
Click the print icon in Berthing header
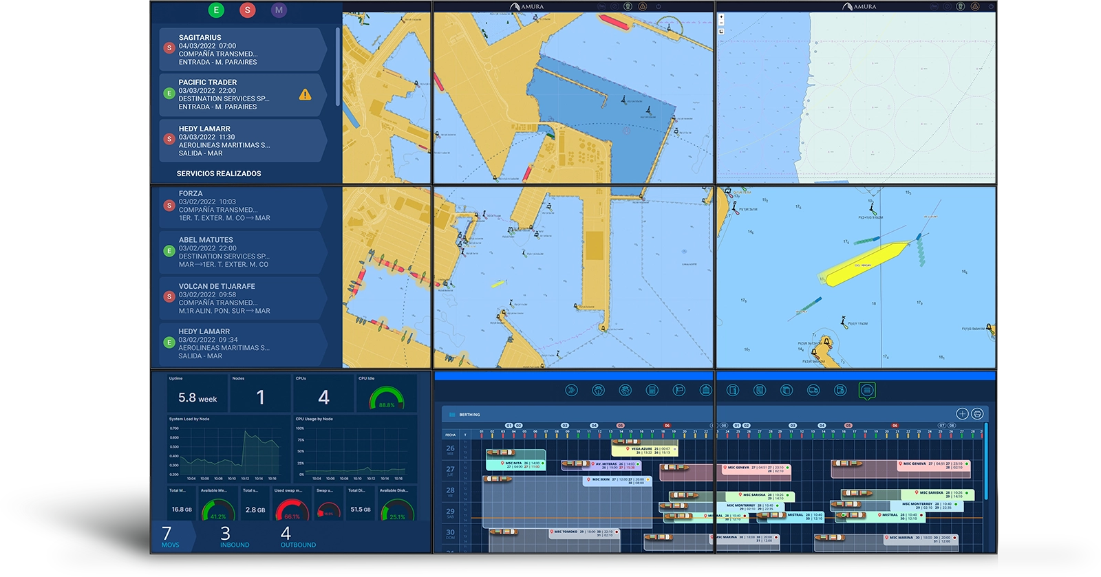point(977,414)
